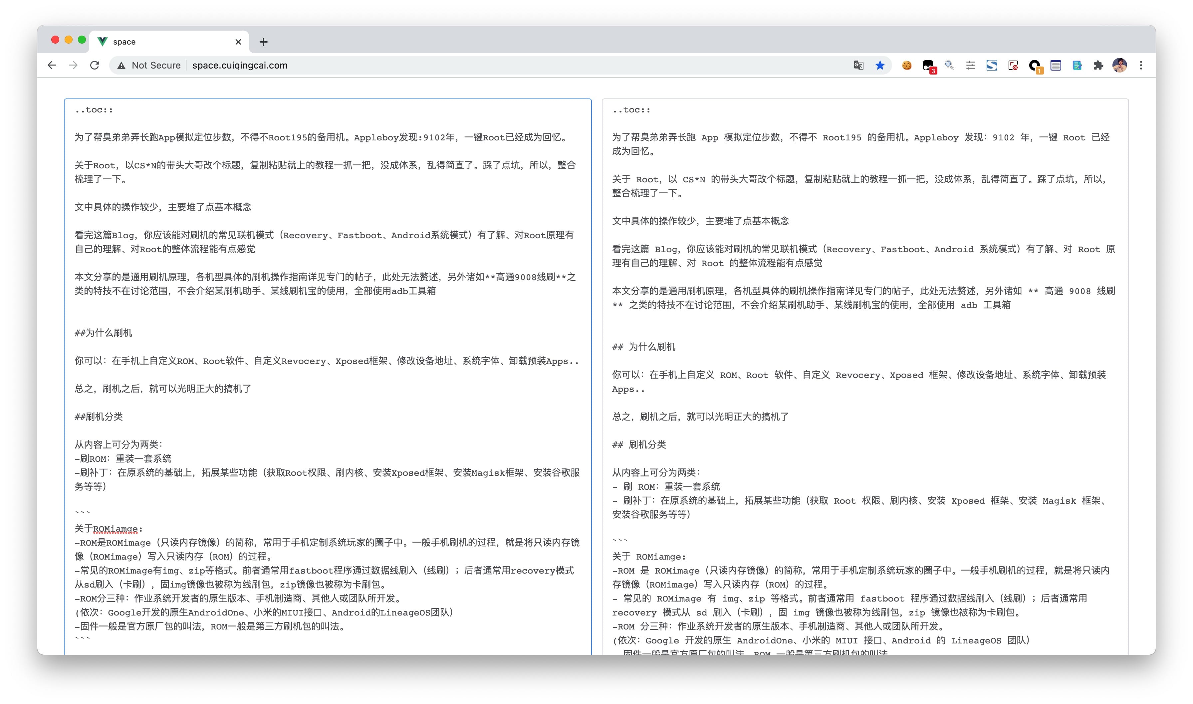Click '## 为什么刷机' heading in right panel
Image resolution: width=1193 pixels, height=704 pixels.
click(x=643, y=347)
